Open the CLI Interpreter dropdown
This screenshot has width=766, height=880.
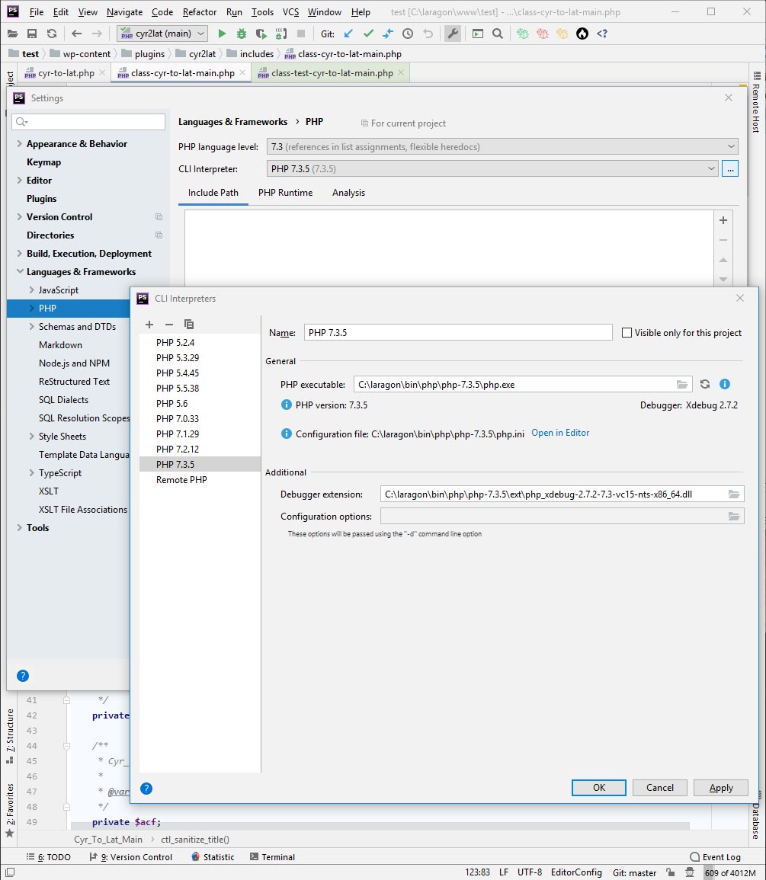(492, 169)
